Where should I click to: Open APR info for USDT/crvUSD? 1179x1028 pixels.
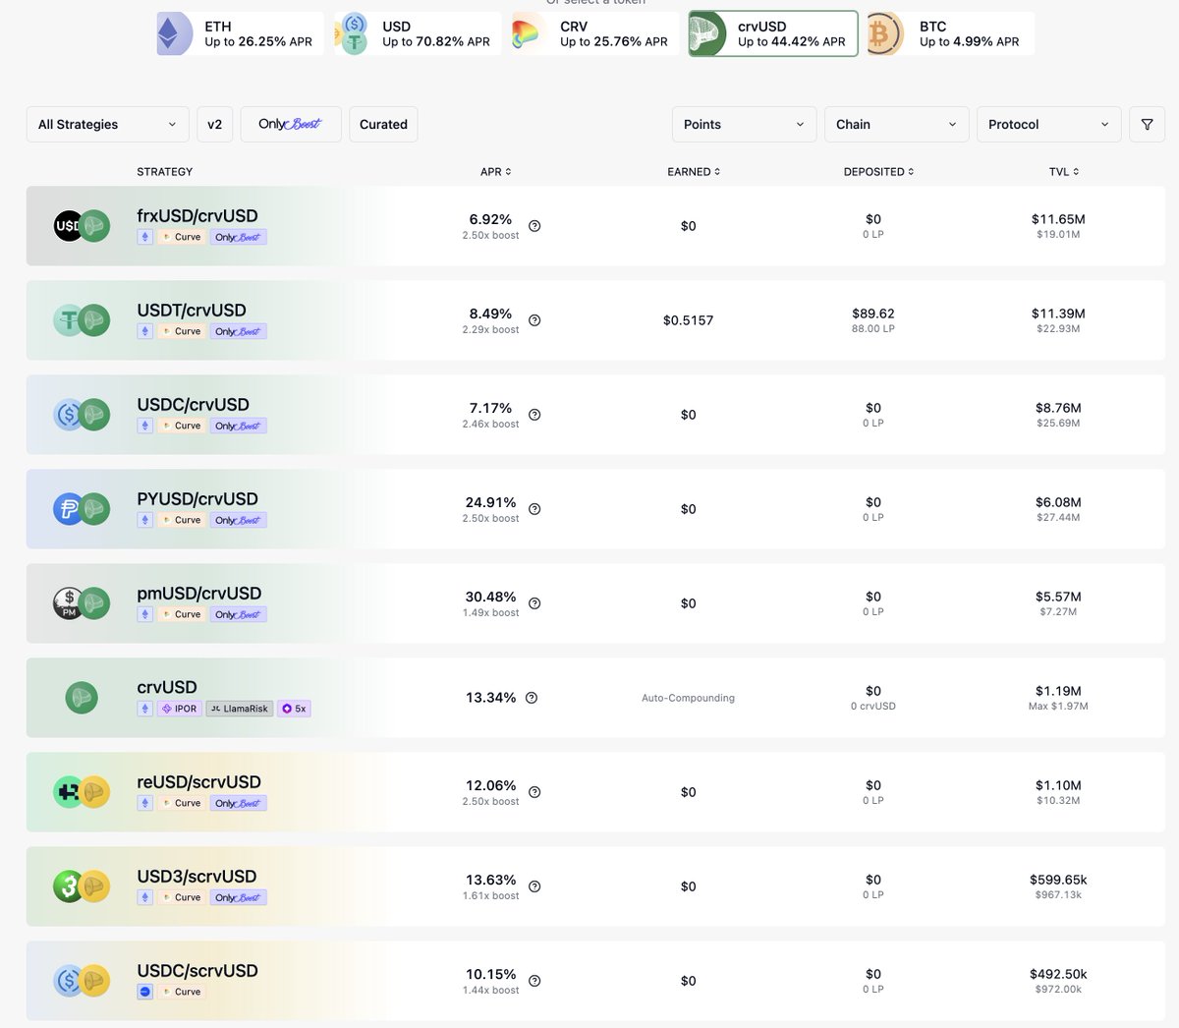coord(534,320)
